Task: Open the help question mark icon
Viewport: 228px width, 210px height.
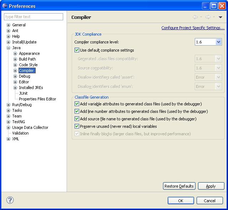Action: [x=10, y=200]
